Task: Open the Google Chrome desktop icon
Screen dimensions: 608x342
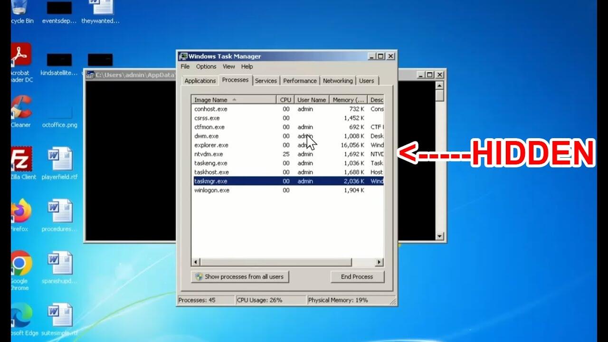Action: [x=20, y=264]
